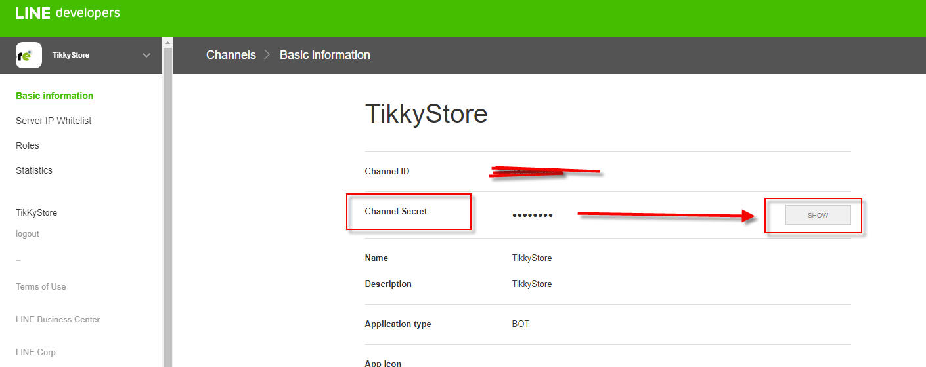The width and height of the screenshot is (926, 367).
Task: Click the masked Channel Secret dots
Action: click(533, 215)
